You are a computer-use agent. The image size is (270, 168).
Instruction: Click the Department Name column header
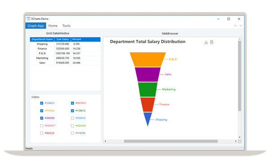pyautogui.click(x=42, y=39)
